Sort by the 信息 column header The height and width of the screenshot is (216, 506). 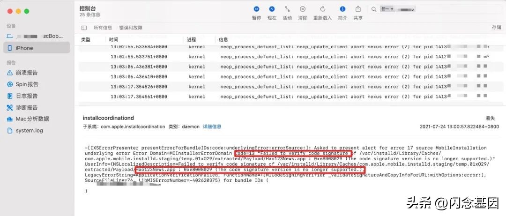click(223, 39)
